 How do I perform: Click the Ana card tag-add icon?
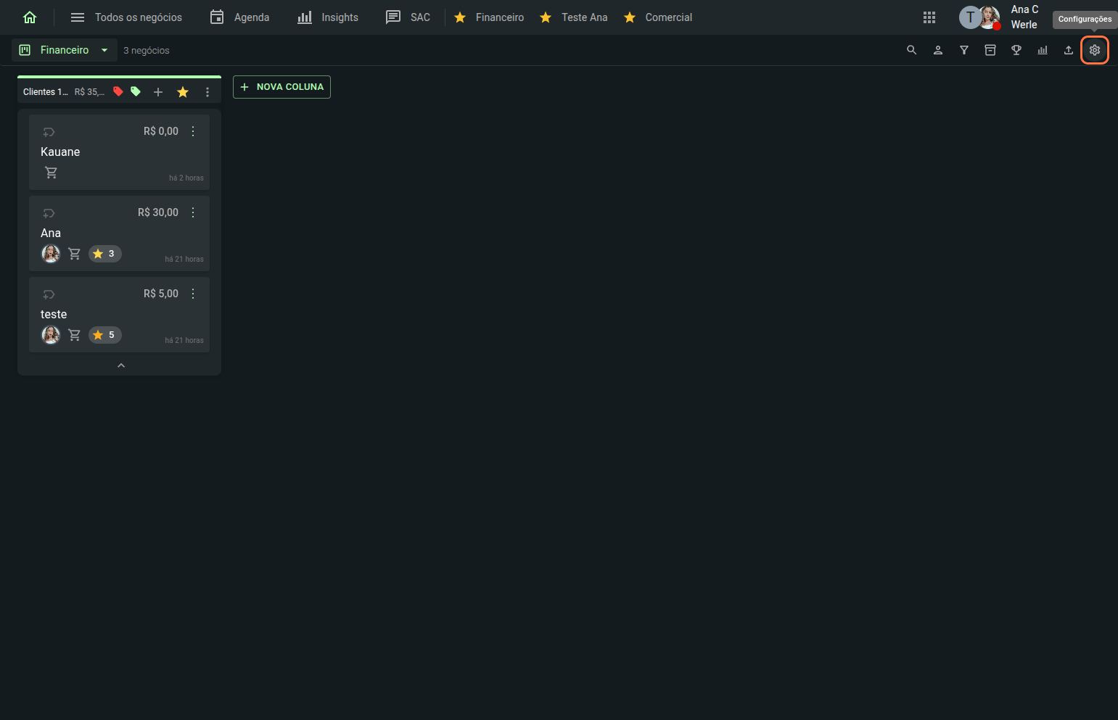tap(49, 213)
